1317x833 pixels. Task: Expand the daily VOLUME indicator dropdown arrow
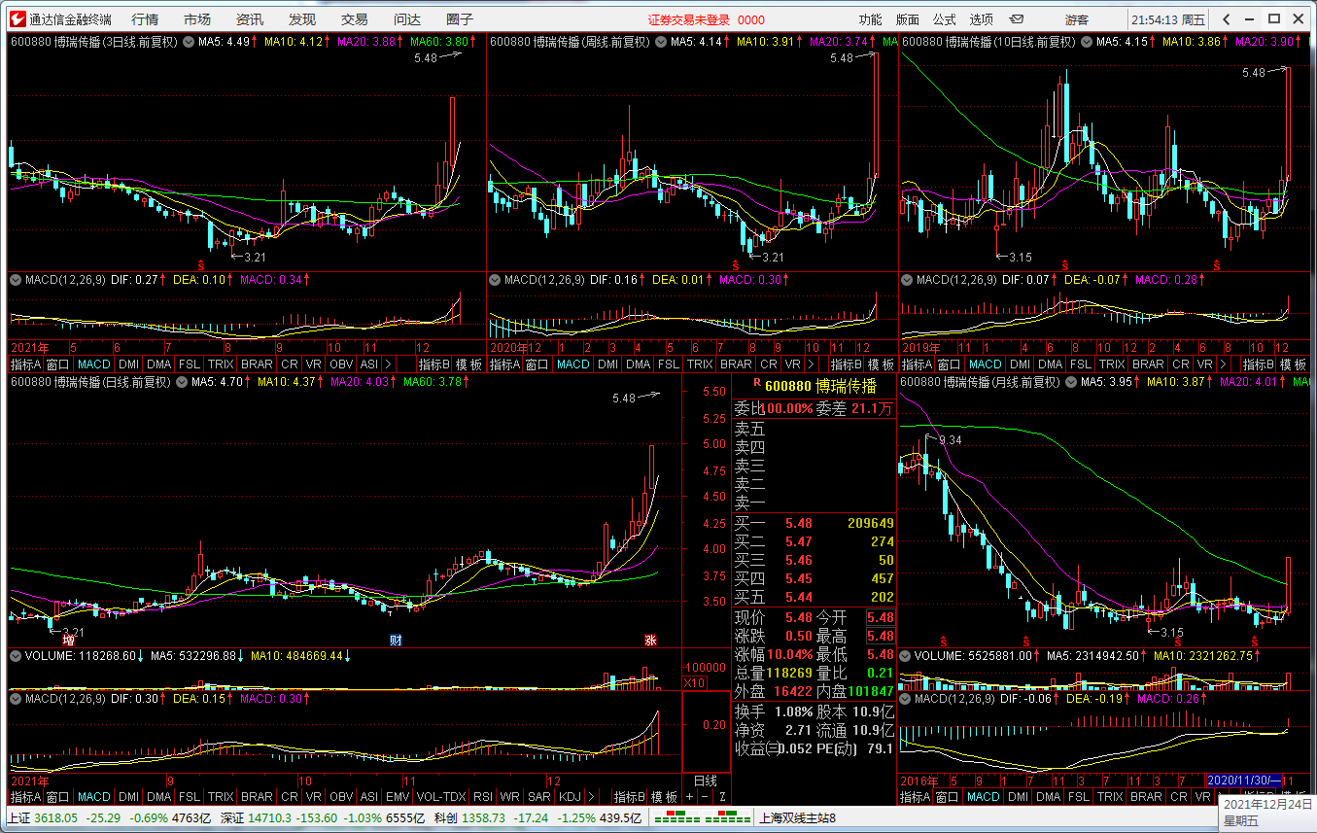coord(16,656)
